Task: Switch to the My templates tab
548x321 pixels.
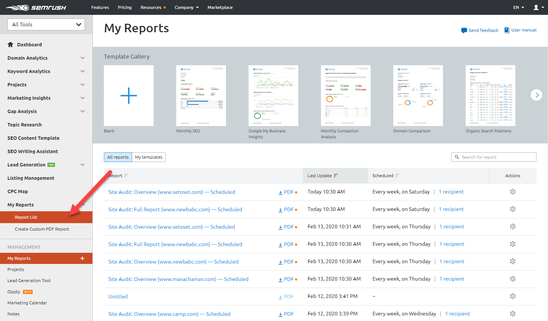Action: pos(148,157)
